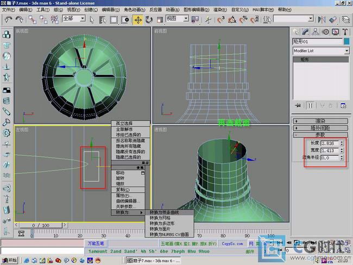The image size is (353, 265).
Task: Activate the Select and Link tool
Action: coord(33,20)
